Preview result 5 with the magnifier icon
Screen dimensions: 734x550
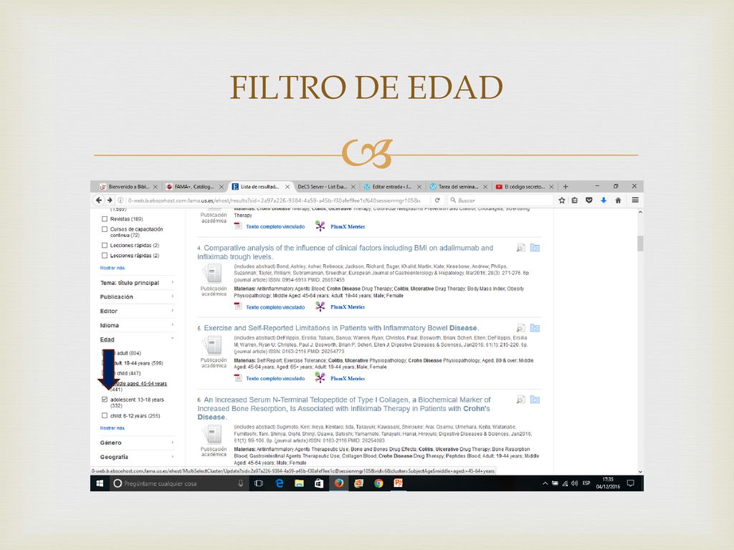(x=520, y=328)
